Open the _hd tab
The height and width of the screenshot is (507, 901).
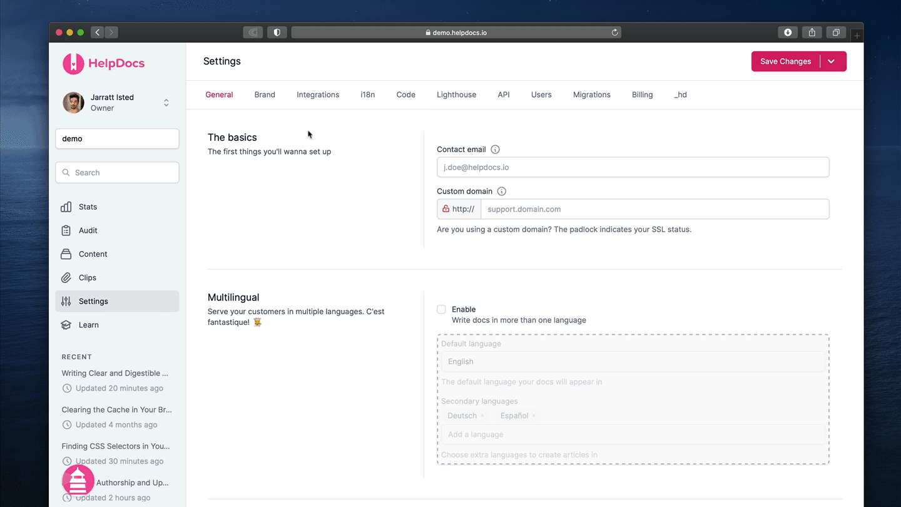[681, 95]
